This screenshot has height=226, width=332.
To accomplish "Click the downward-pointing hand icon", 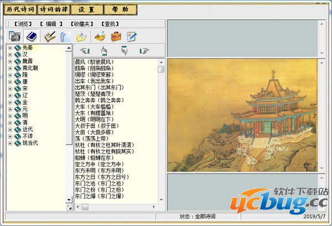I will pos(124,51).
